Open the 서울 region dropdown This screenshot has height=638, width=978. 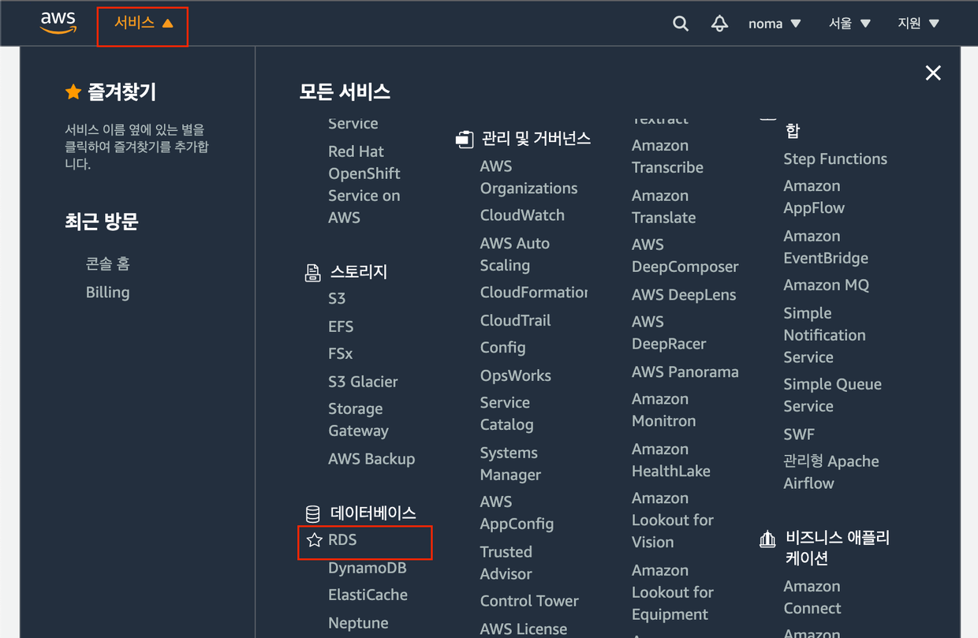tap(849, 23)
